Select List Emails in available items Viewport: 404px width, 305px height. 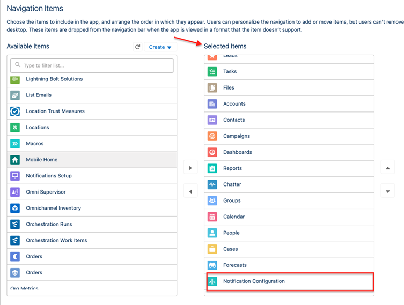92,95
